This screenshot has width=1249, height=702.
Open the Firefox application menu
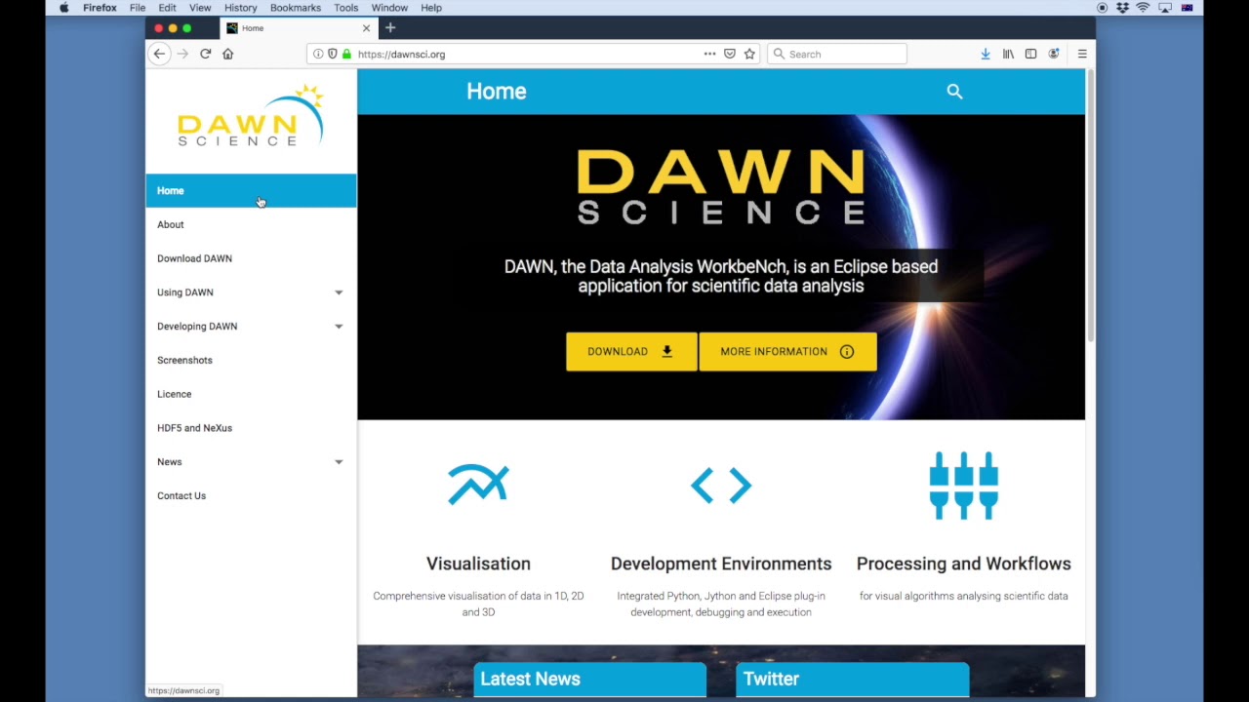pos(100,8)
